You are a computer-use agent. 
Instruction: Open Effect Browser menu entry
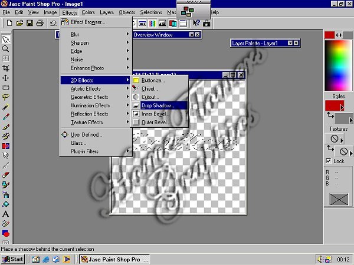96,22
